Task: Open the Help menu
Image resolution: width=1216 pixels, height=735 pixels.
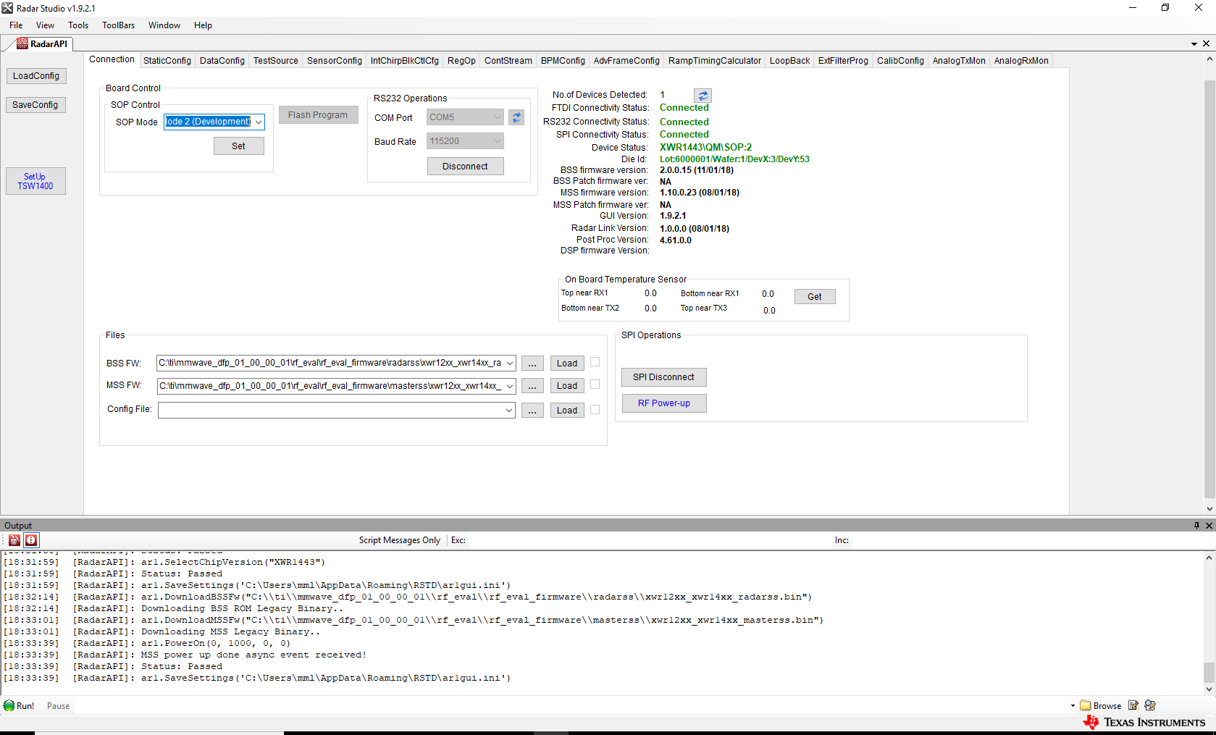Action: [x=203, y=25]
